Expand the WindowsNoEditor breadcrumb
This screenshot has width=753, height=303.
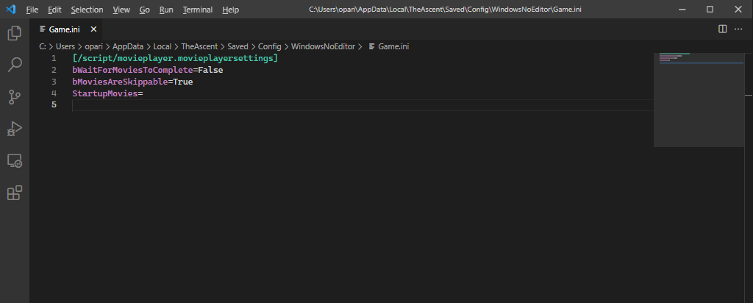click(x=323, y=46)
